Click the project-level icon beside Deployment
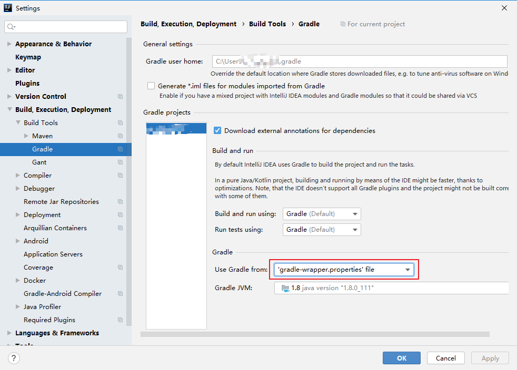Screen dimensions: 517x370 [x=121, y=215]
